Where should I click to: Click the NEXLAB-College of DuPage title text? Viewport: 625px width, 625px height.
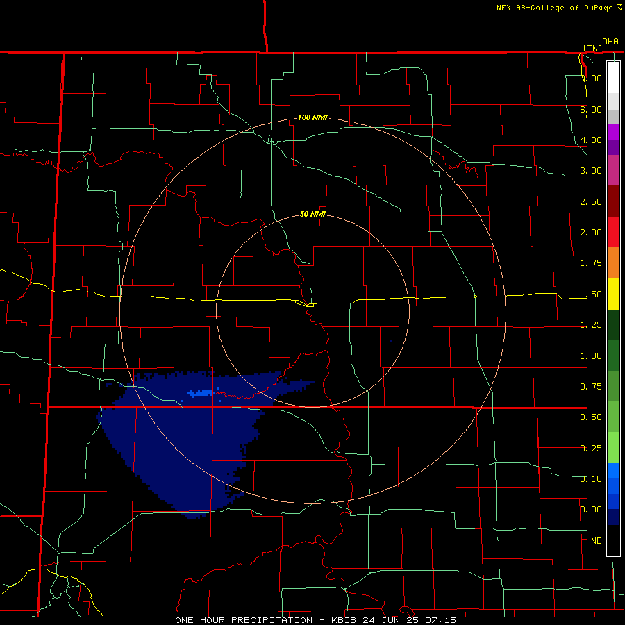[554, 8]
